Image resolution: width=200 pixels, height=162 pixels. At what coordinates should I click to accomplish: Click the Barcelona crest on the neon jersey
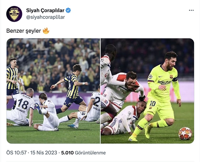click(171, 76)
